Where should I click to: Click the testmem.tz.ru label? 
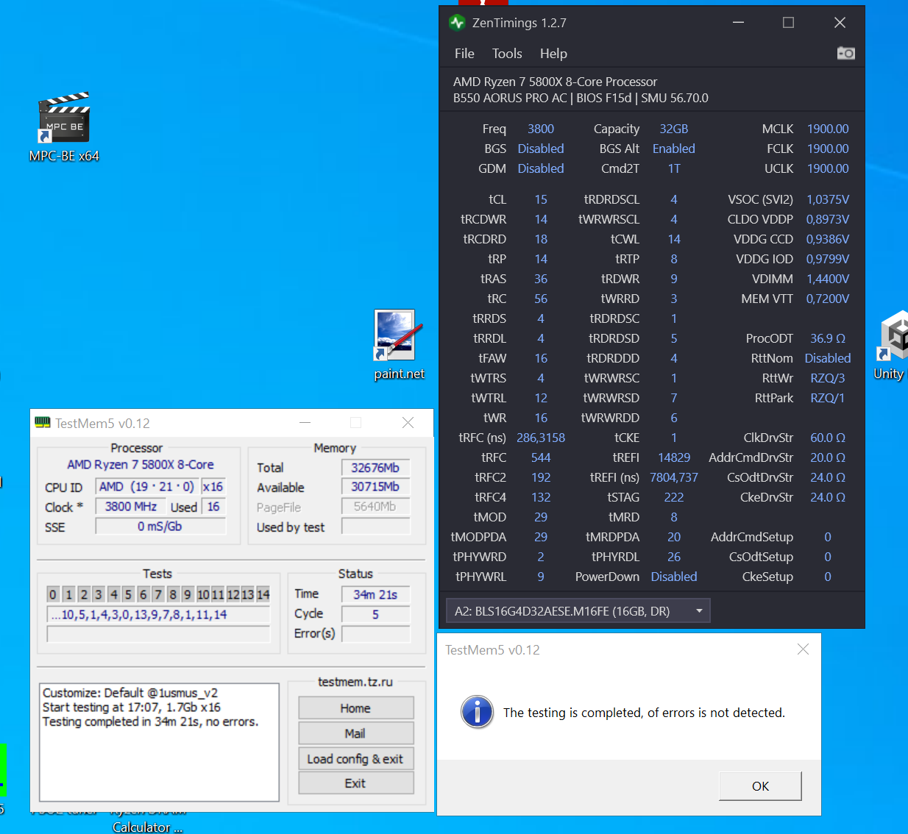coord(355,682)
